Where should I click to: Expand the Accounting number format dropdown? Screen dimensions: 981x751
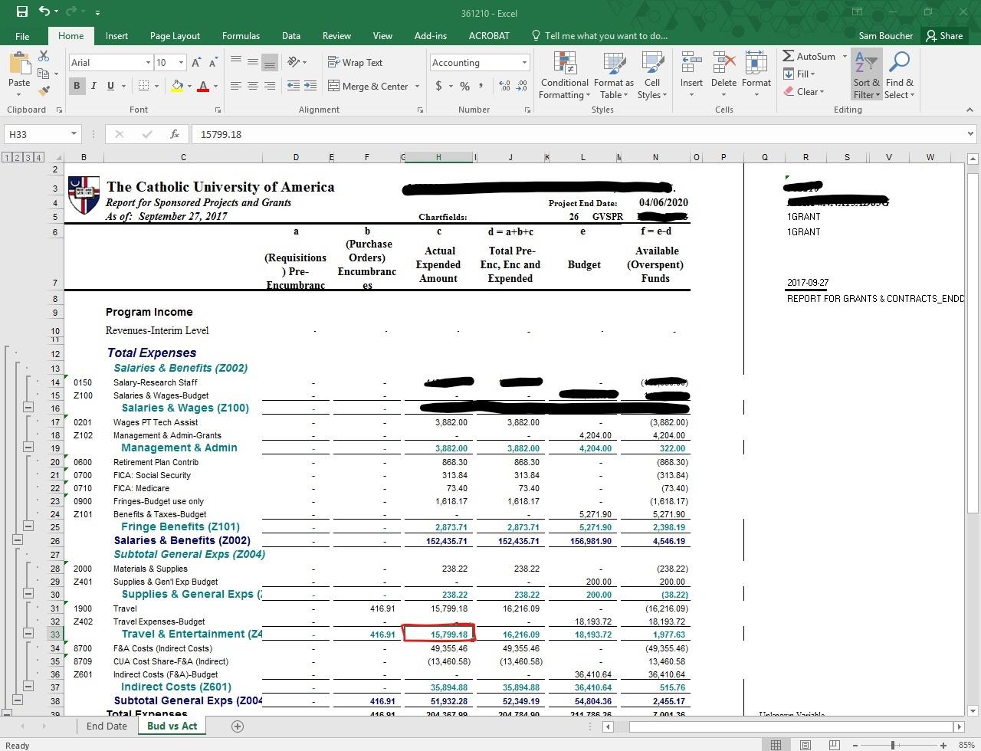pyautogui.click(x=524, y=63)
